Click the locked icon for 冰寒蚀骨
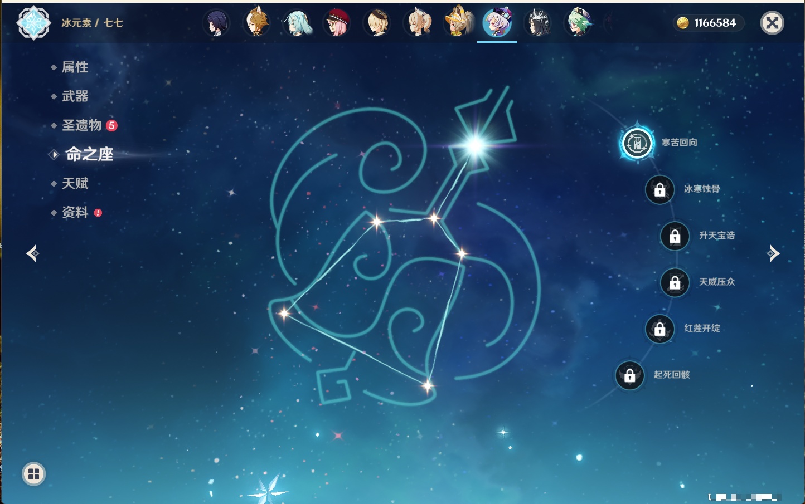The height and width of the screenshot is (504, 805). point(659,189)
